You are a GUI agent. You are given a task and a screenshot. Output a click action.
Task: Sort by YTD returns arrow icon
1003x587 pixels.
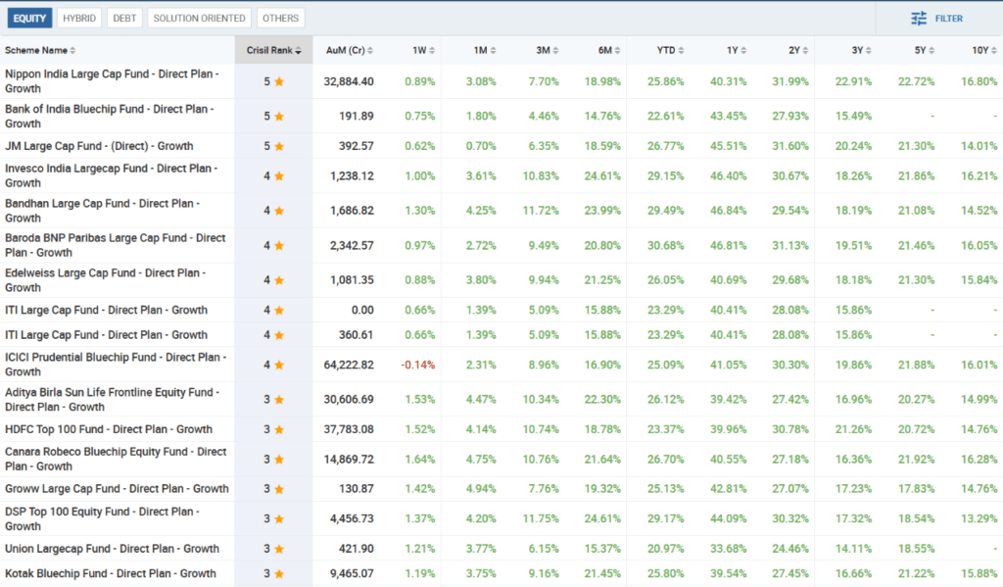681,51
